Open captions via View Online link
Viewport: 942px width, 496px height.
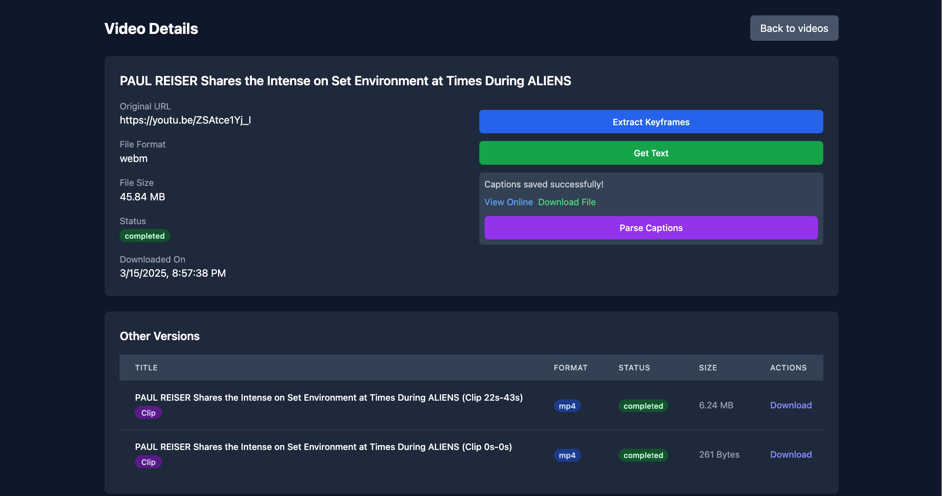pos(508,202)
